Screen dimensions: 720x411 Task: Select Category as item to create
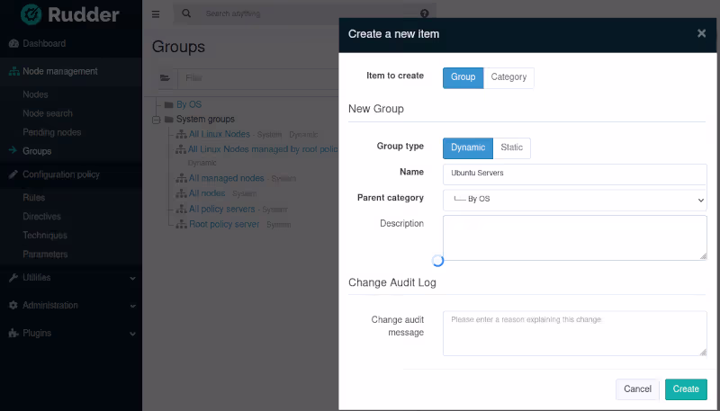click(x=508, y=77)
